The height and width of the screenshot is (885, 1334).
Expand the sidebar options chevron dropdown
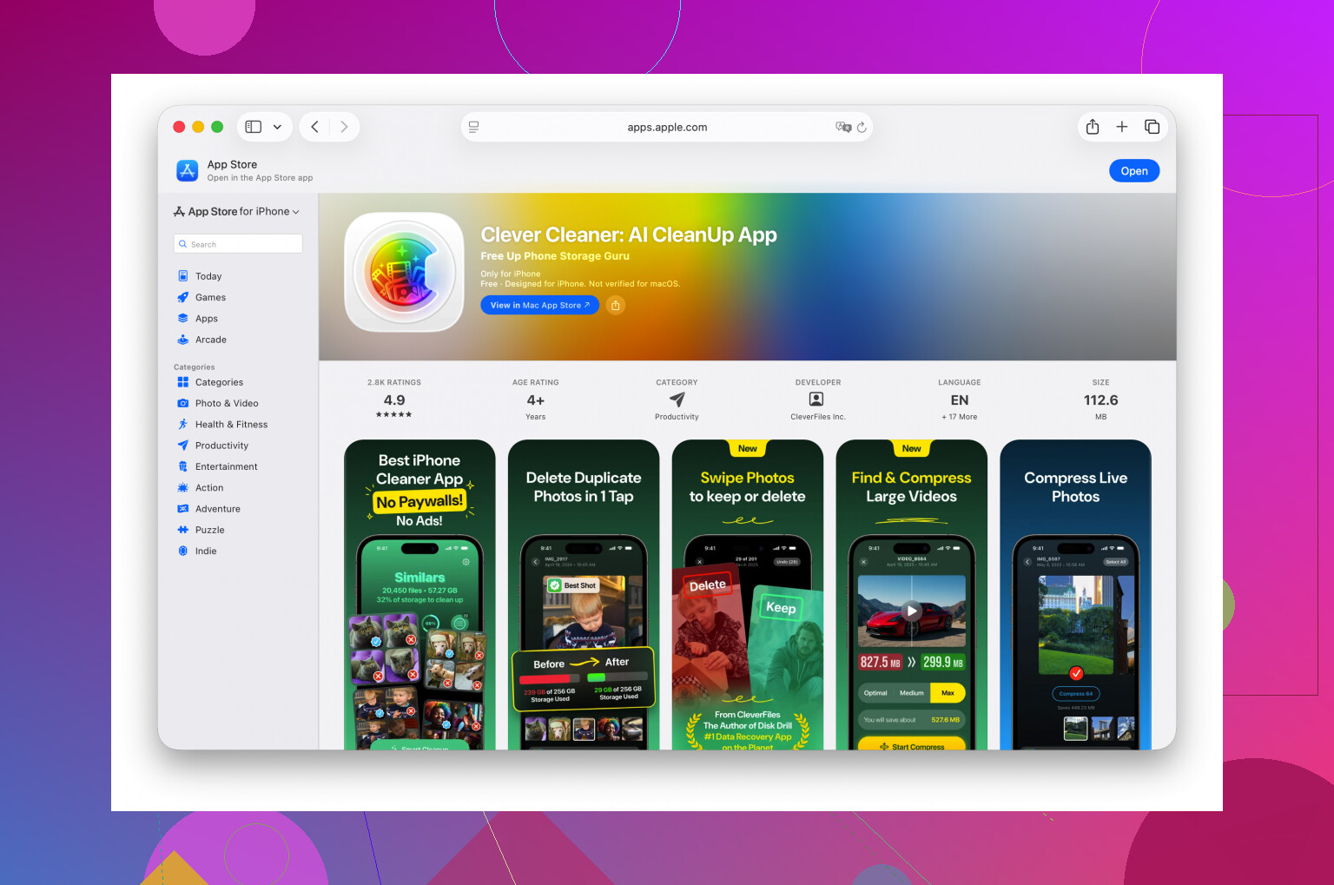click(277, 127)
